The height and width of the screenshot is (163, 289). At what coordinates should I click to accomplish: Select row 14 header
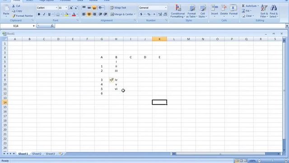coord(5,102)
